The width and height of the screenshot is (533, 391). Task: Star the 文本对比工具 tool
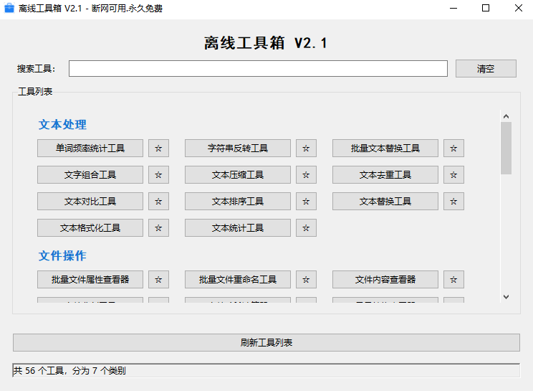tap(158, 201)
